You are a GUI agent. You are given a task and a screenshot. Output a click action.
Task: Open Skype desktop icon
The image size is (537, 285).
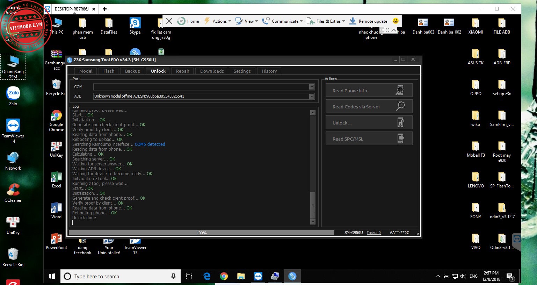(x=135, y=26)
